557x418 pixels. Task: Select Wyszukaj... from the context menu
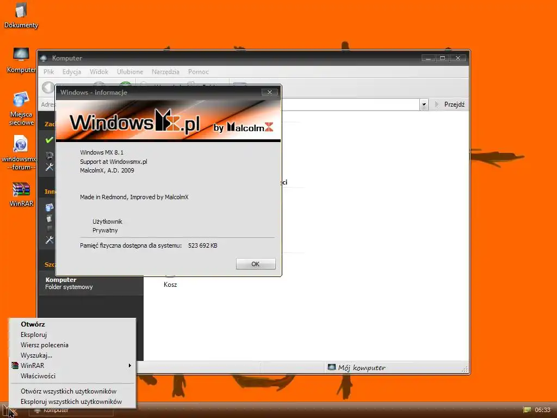(72, 355)
